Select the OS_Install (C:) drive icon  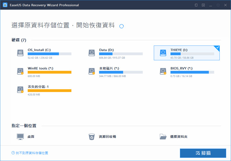21,53
